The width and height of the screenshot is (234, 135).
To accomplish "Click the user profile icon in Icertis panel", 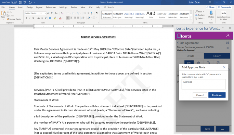I will pos(228,35).
